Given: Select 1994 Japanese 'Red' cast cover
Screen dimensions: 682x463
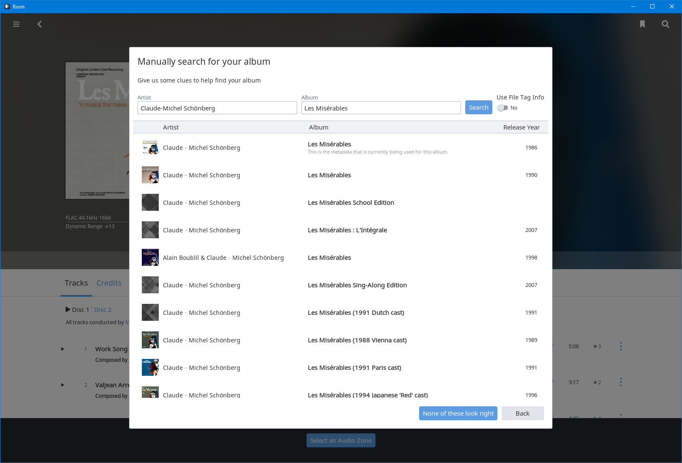Looking at the screenshot, I should click(150, 392).
